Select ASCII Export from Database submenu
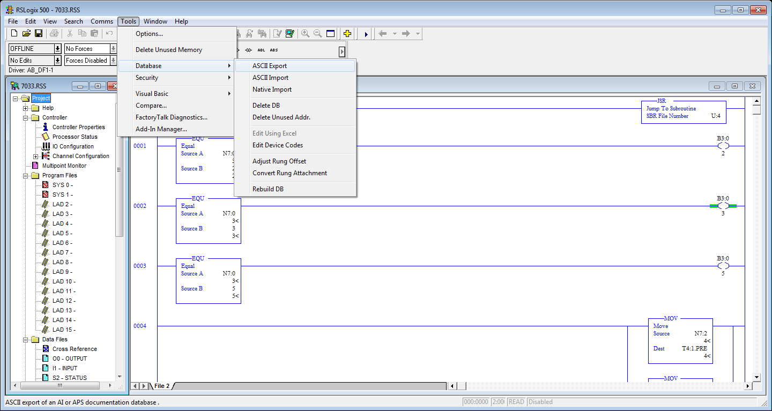Viewport: 772px width, 411px height. [x=295, y=66]
